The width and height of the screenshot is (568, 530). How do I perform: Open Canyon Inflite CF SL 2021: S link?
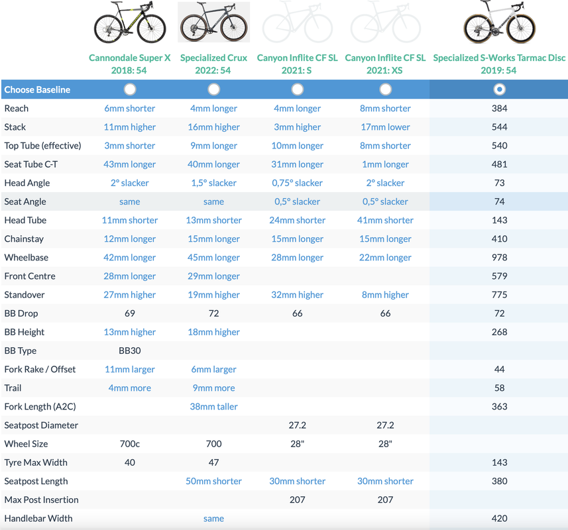(297, 64)
